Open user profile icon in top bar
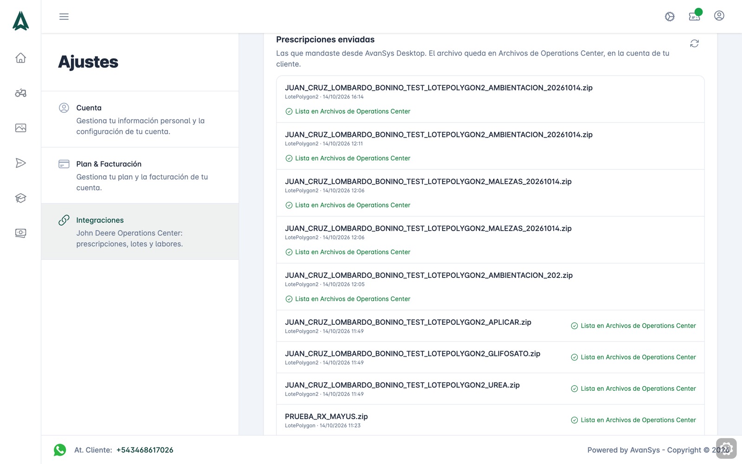Screen dimensions: 742x464 pos(719,16)
